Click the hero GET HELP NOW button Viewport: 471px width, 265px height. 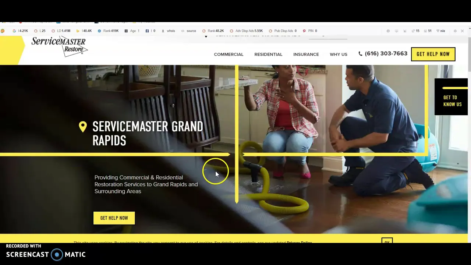click(114, 218)
